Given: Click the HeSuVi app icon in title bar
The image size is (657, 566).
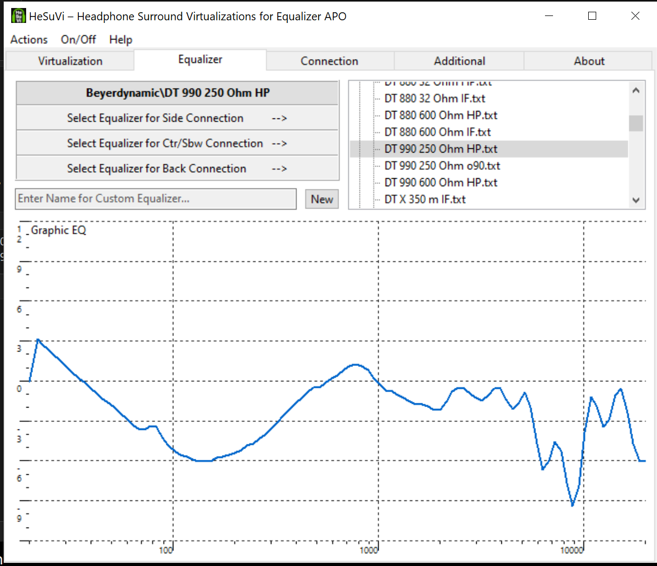Looking at the screenshot, I should click(x=18, y=15).
